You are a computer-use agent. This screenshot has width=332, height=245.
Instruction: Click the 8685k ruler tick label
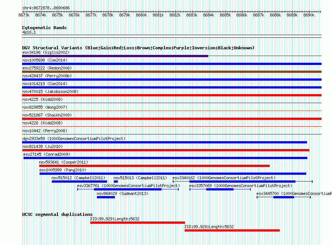[x=225, y=15]
